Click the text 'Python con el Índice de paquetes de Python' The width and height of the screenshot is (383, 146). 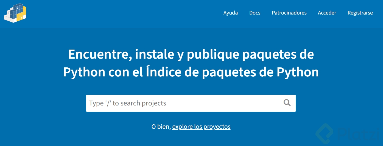[191, 72]
